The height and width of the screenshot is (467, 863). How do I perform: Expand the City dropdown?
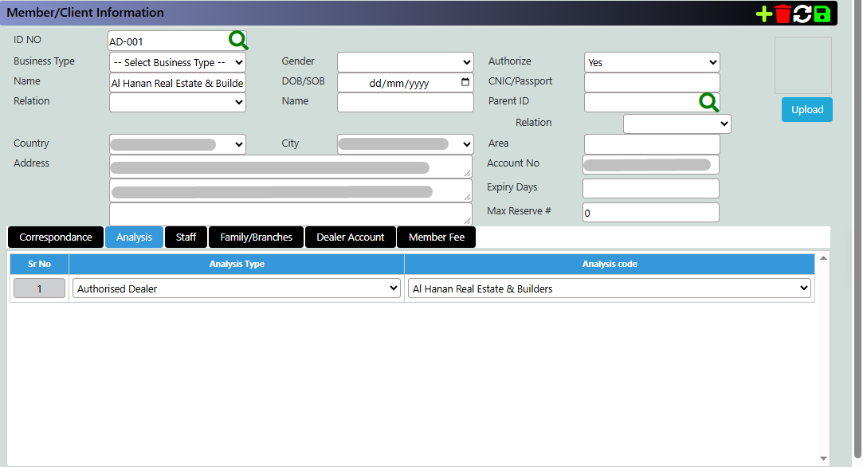pos(405,144)
